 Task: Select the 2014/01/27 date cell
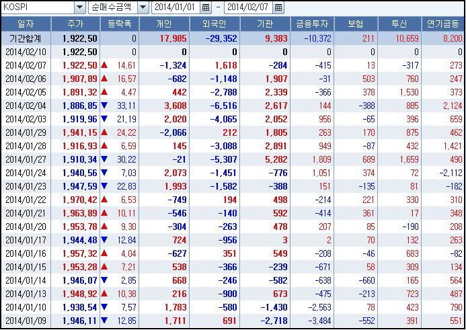(x=26, y=160)
